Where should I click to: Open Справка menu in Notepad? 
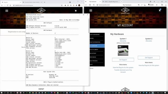(42, 17)
